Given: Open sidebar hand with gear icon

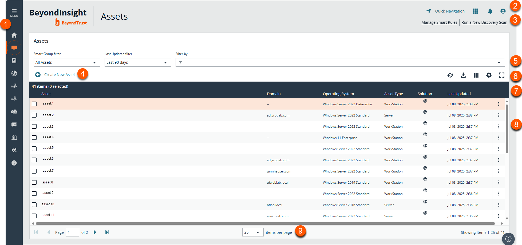Looking at the screenshot, I should (14, 86).
